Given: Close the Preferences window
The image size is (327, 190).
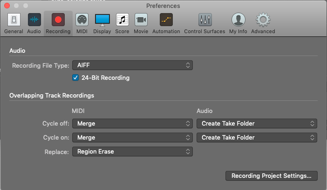Looking at the screenshot, I should coord(6,6).
